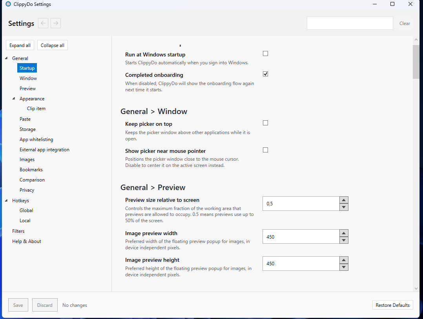Decrease the Image preview width value
Screen dimensions: 423x319
[x=344, y=239]
